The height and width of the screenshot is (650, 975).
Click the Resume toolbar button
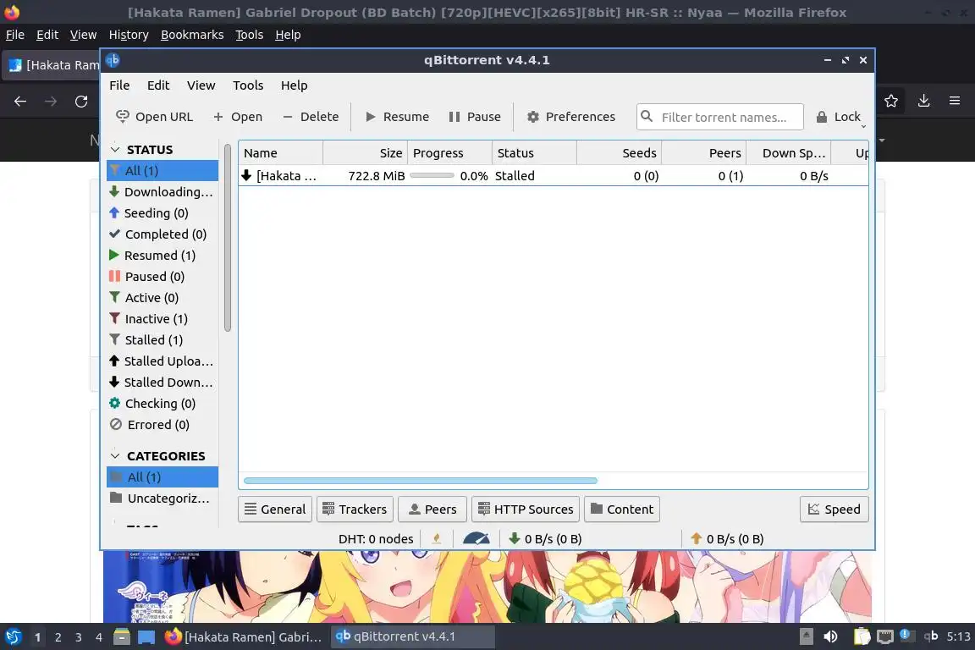[397, 116]
